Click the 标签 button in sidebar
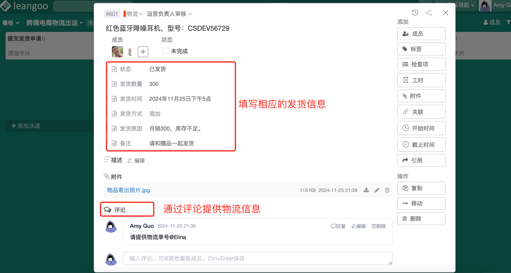Screen dimensions: 511x273 tap(421, 49)
